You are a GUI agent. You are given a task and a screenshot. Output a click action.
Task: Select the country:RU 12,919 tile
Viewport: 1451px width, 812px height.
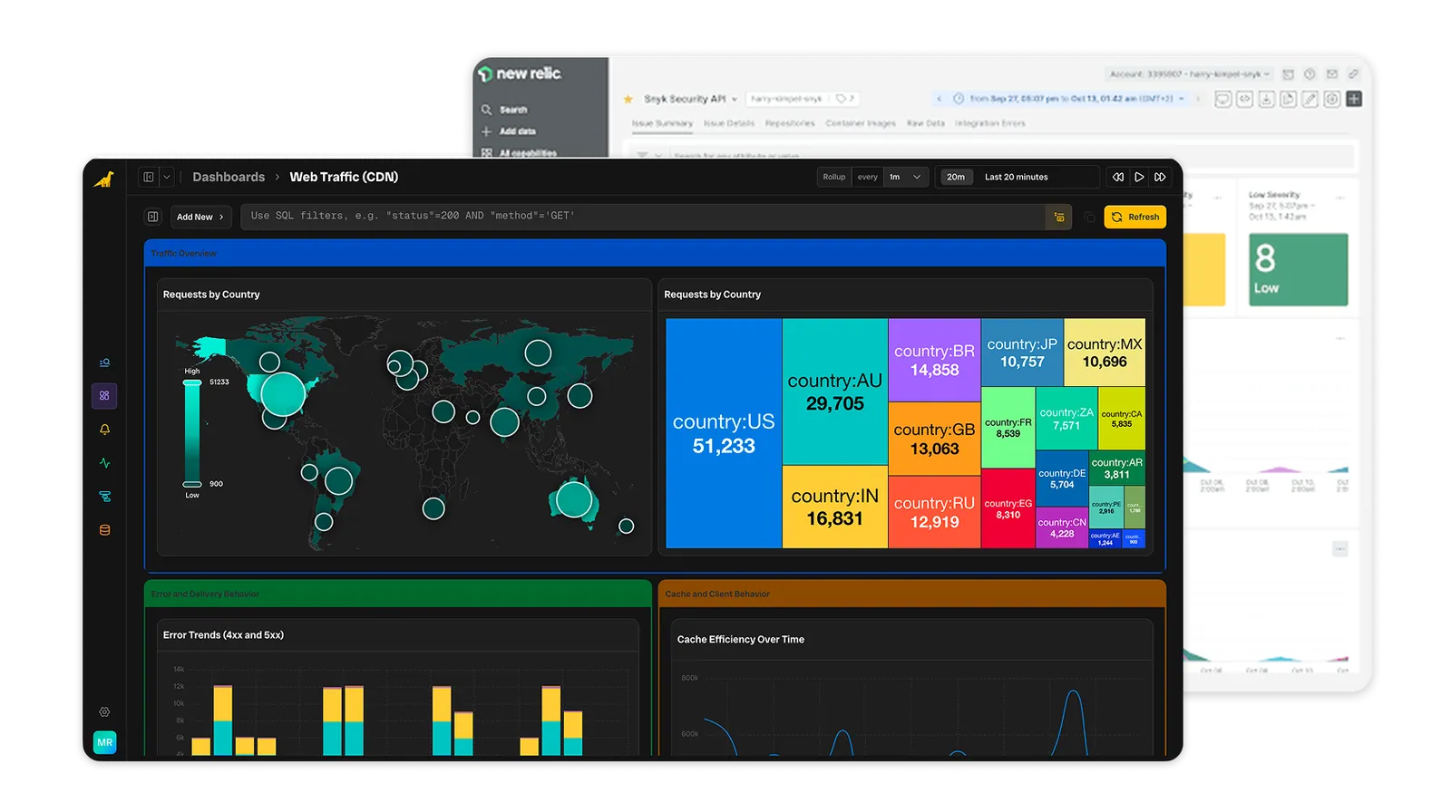pos(934,512)
